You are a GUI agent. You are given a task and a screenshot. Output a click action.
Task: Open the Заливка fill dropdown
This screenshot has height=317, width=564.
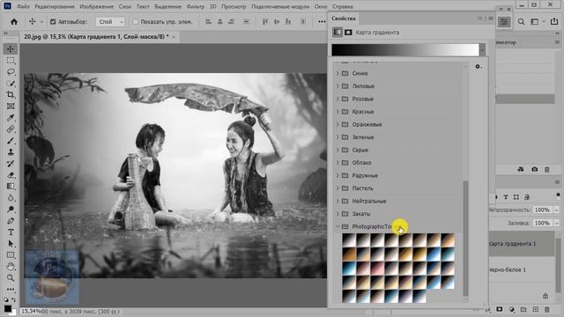pos(556,223)
